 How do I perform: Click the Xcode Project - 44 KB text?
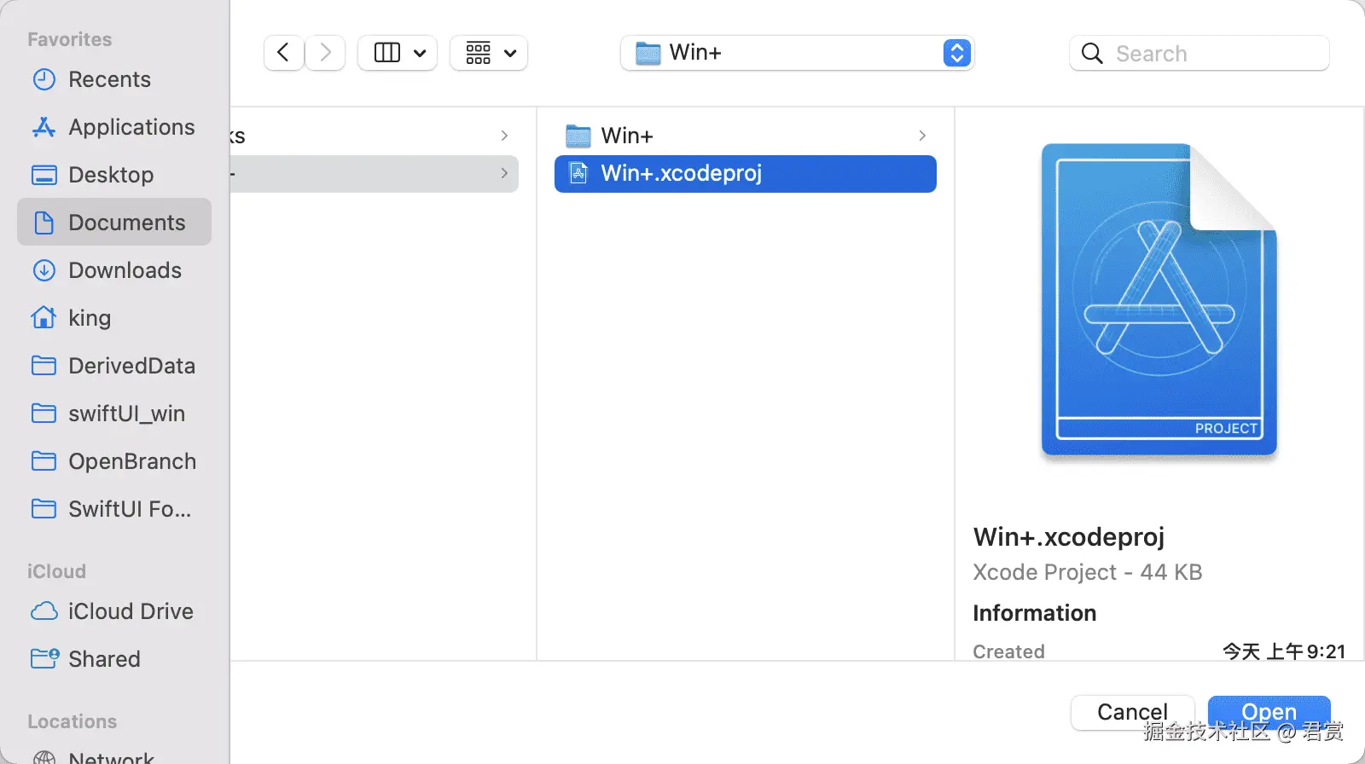(1088, 572)
